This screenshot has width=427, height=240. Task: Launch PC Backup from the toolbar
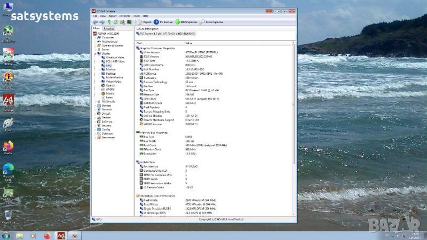coord(163,22)
